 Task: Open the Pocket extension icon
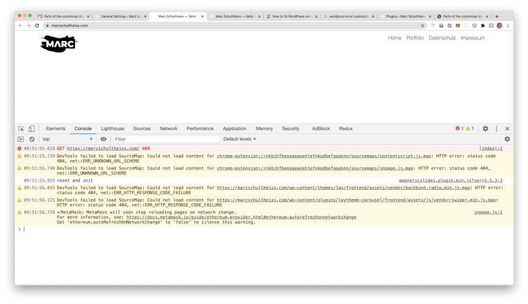coord(475,26)
